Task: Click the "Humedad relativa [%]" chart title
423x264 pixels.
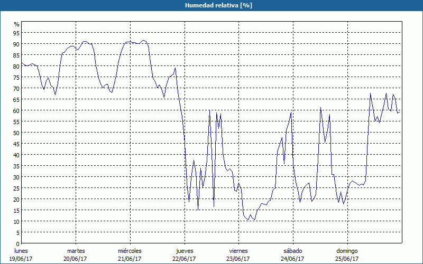Action: pyautogui.click(x=211, y=5)
